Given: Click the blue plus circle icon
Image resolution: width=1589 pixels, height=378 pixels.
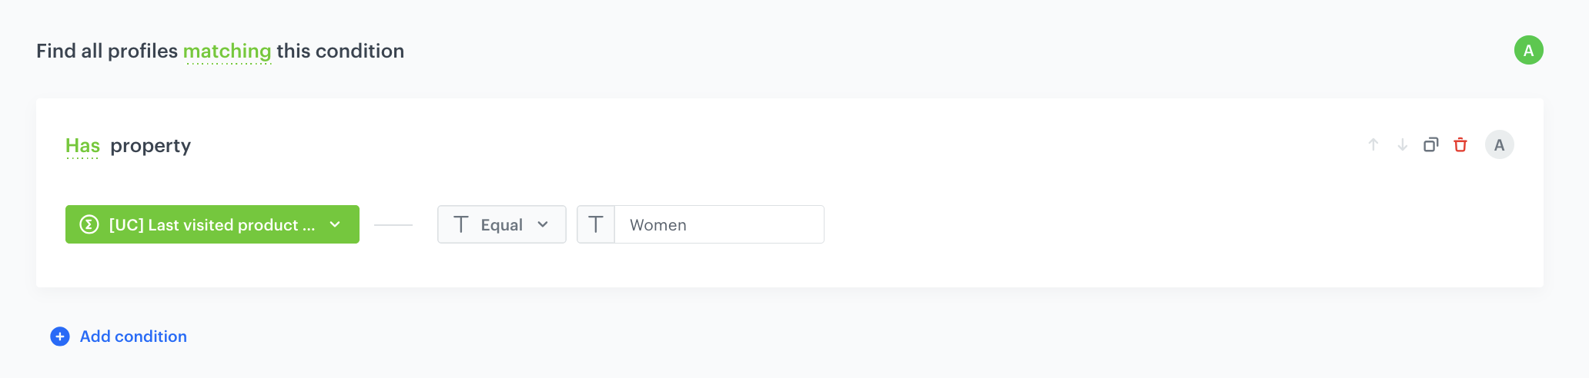Looking at the screenshot, I should (60, 337).
